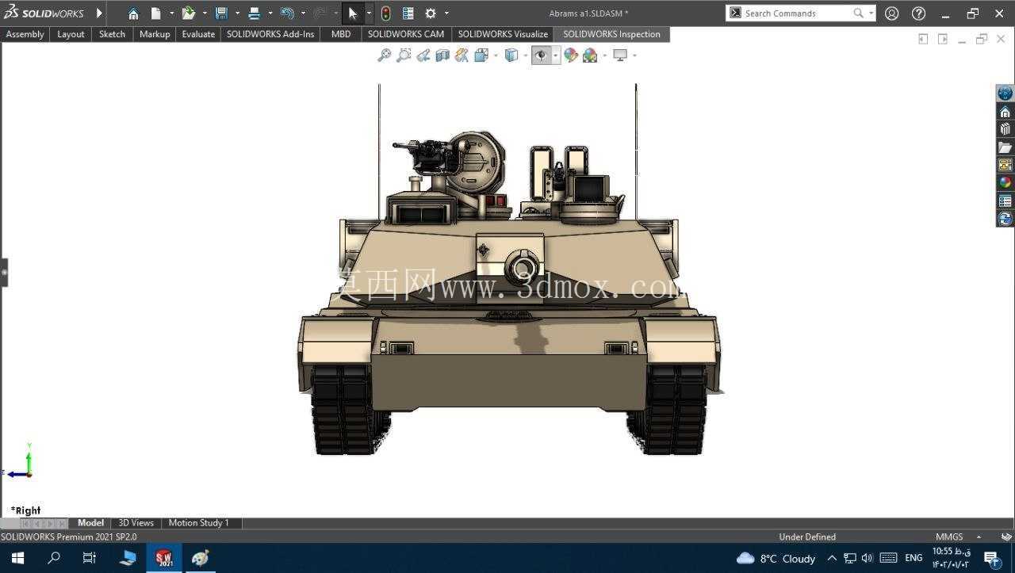Image resolution: width=1015 pixels, height=573 pixels.
Task: Click the View Orientation cube icon
Action: pyautogui.click(x=481, y=55)
